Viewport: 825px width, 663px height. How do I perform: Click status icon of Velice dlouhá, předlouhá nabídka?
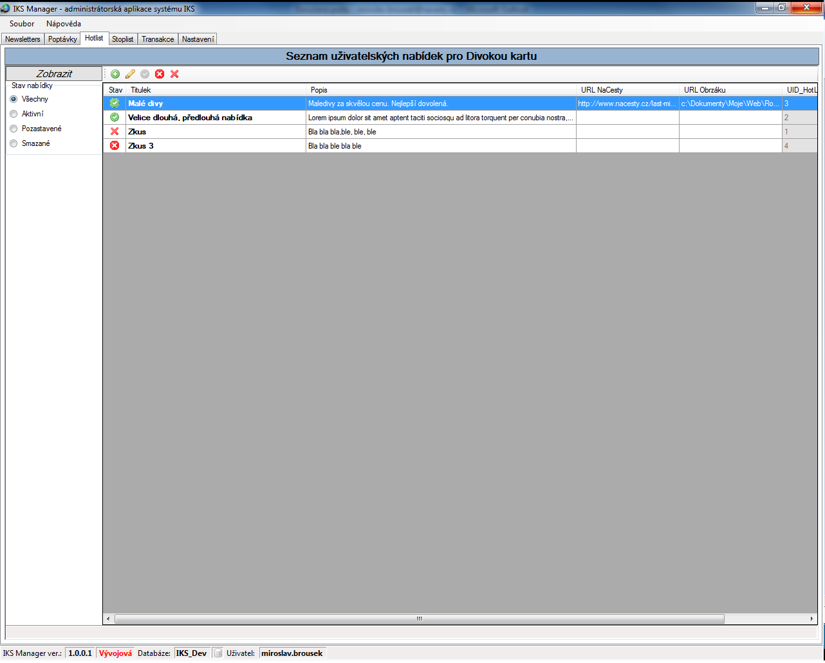pyautogui.click(x=115, y=117)
